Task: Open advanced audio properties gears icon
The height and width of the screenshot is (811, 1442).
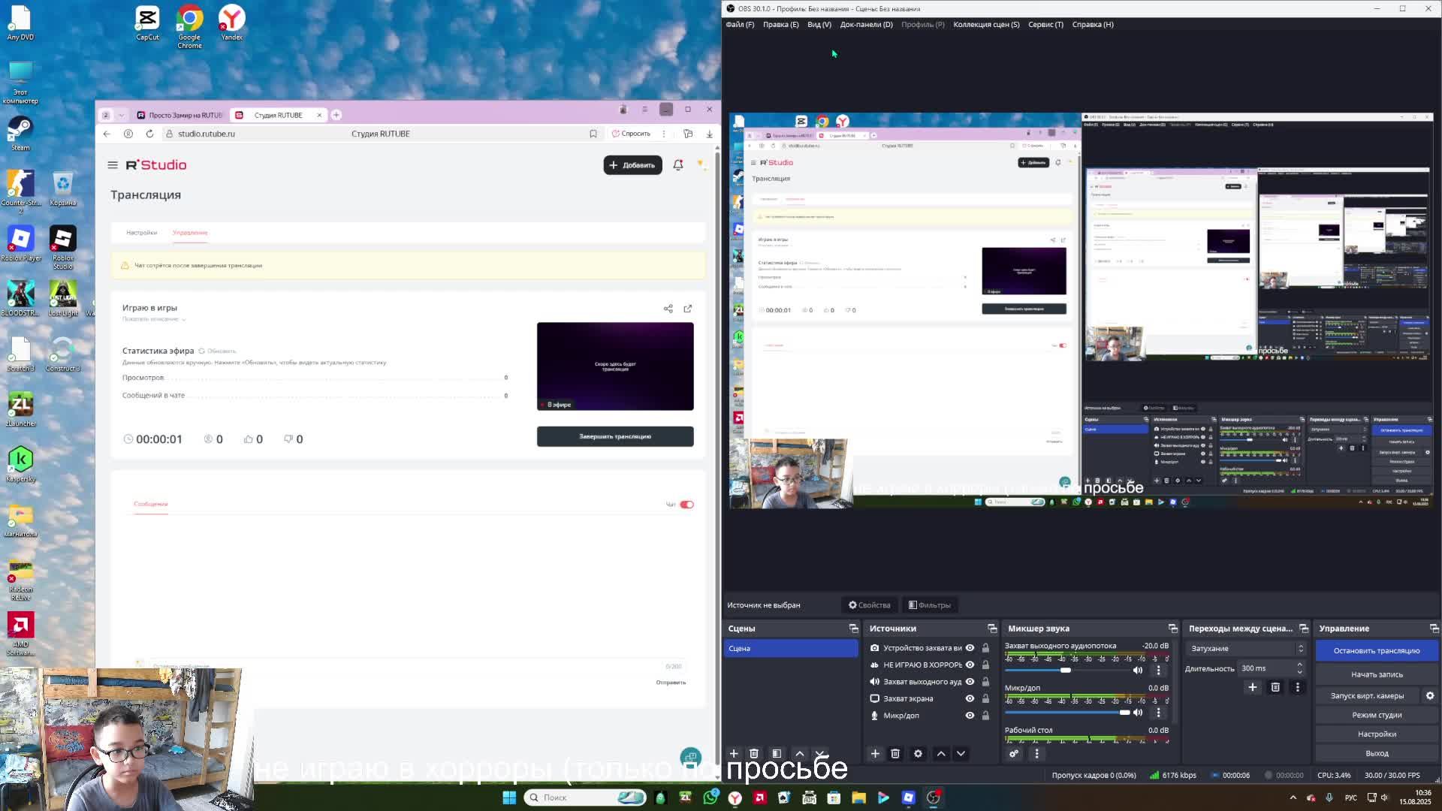Action: [x=1014, y=753]
